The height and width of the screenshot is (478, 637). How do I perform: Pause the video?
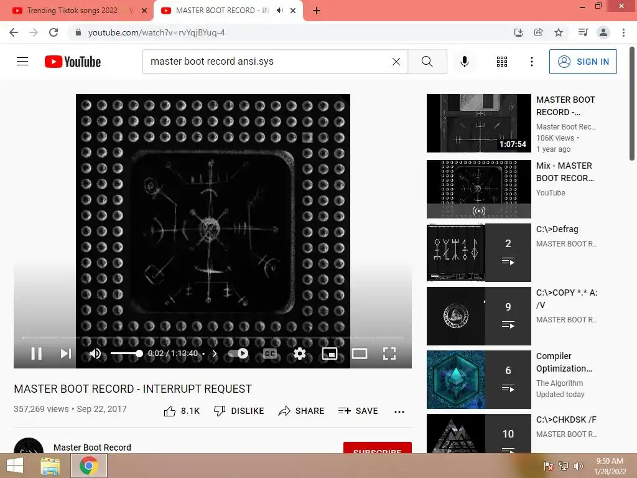click(x=37, y=354)
